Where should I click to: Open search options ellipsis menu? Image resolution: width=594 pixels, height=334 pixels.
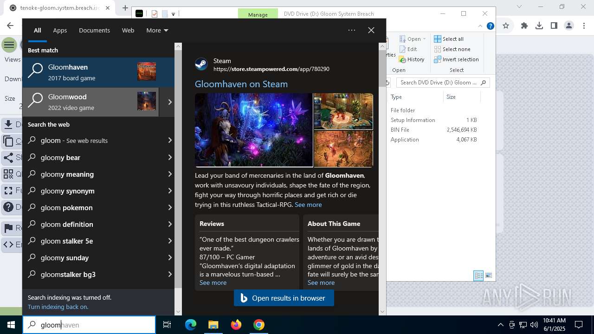pos(352,30)
